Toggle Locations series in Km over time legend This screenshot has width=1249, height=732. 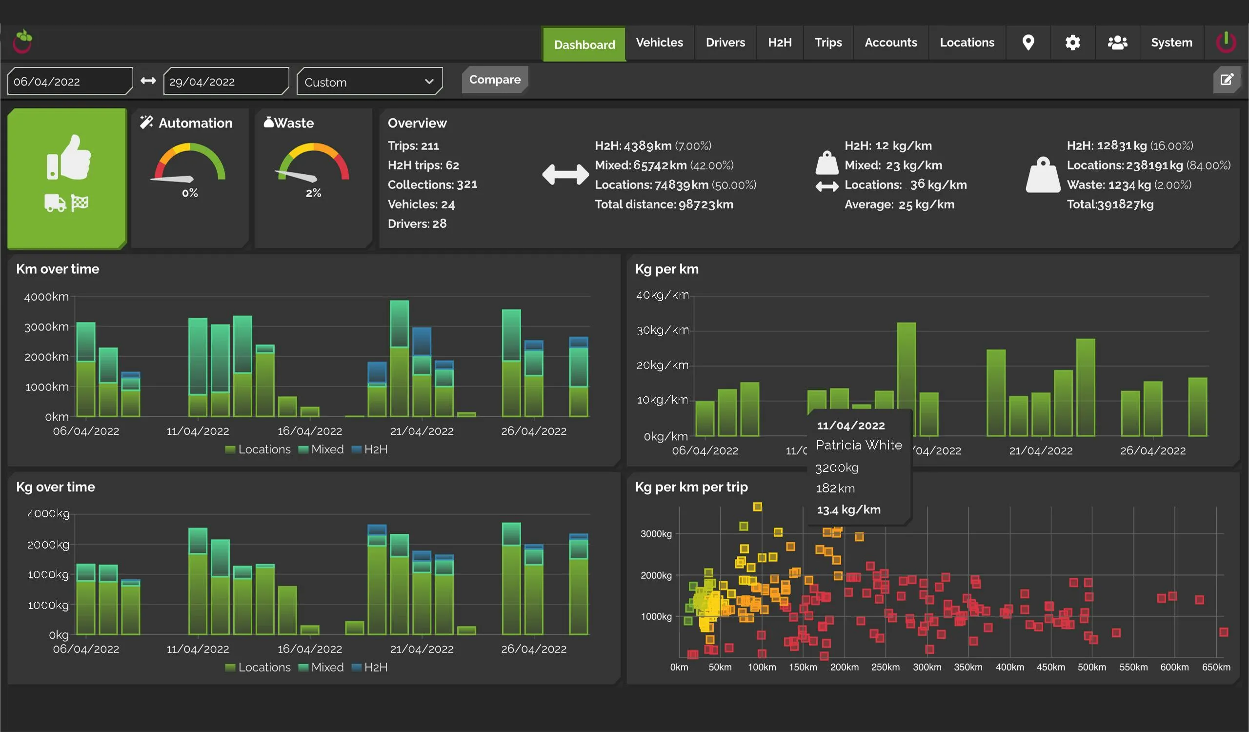point(258,449)
